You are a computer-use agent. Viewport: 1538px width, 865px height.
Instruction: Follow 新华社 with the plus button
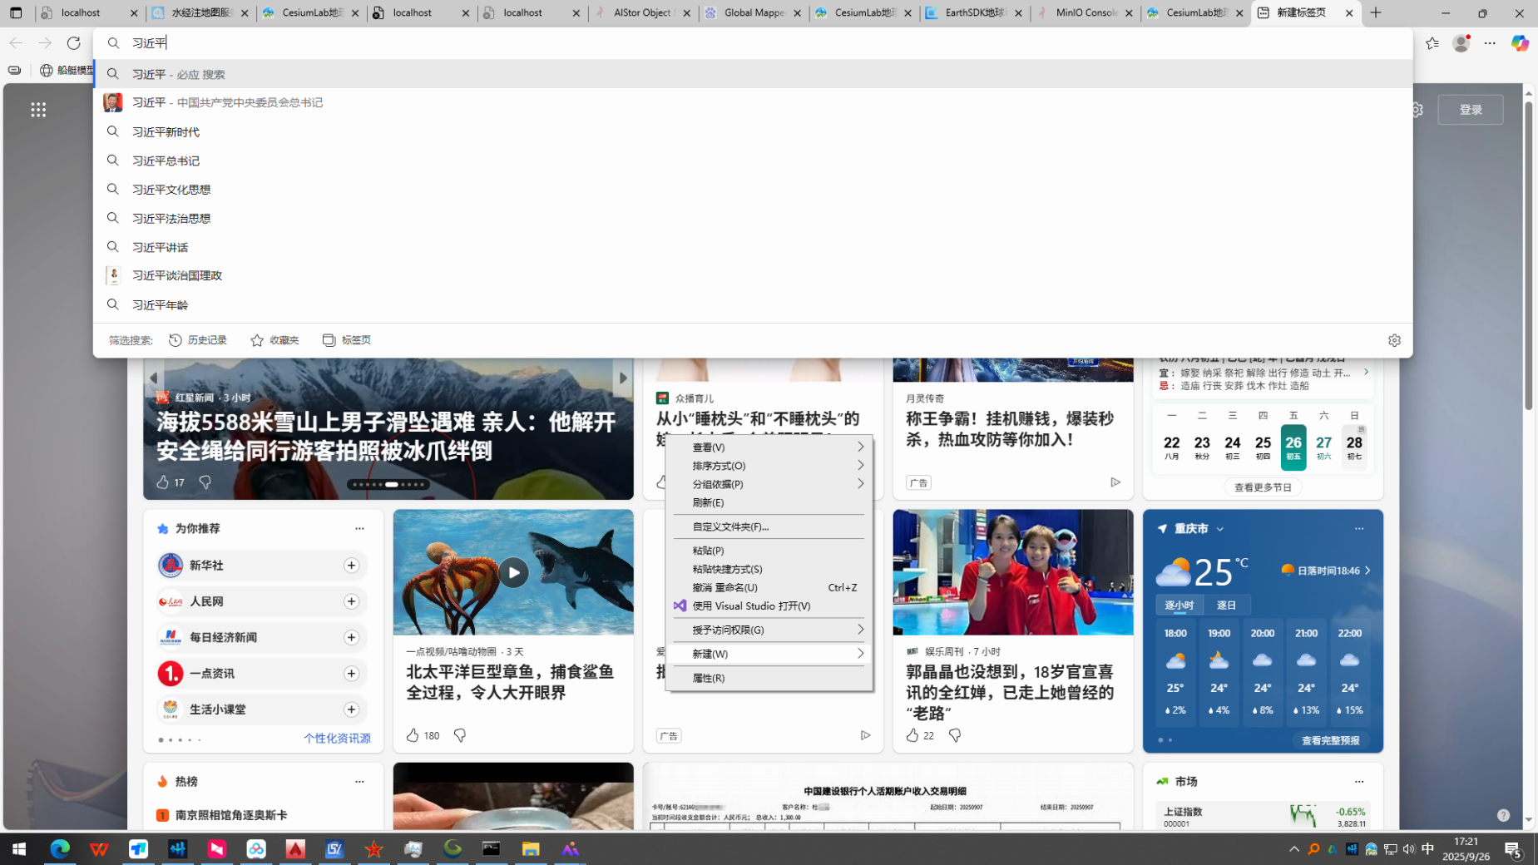click(x=351, y=566)
